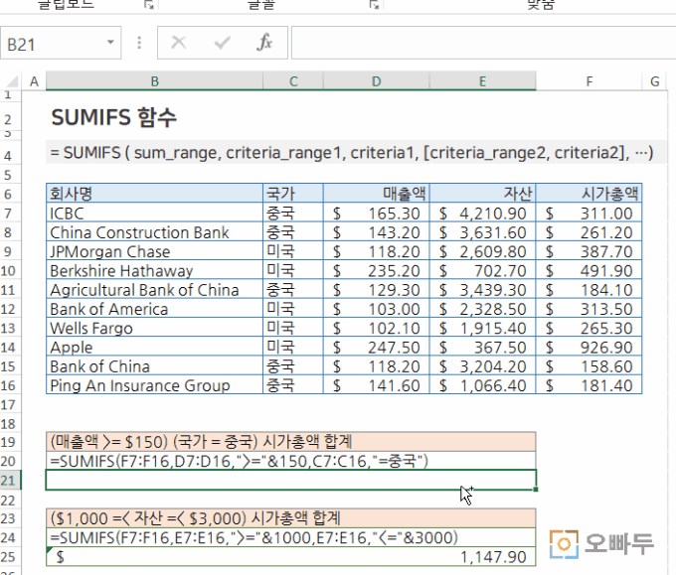Click the 'Berkshire Hathaway' cell
This screenshot has height=575, width=676.
[x=154, y=271]
